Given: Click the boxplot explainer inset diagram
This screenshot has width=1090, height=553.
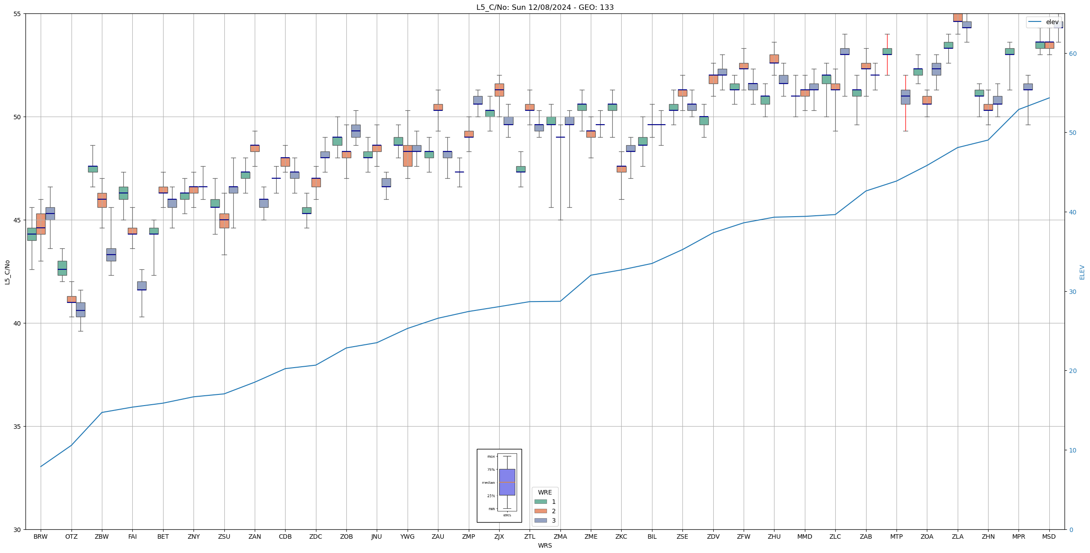Looking at the screenshot, I should pos(499,486).
